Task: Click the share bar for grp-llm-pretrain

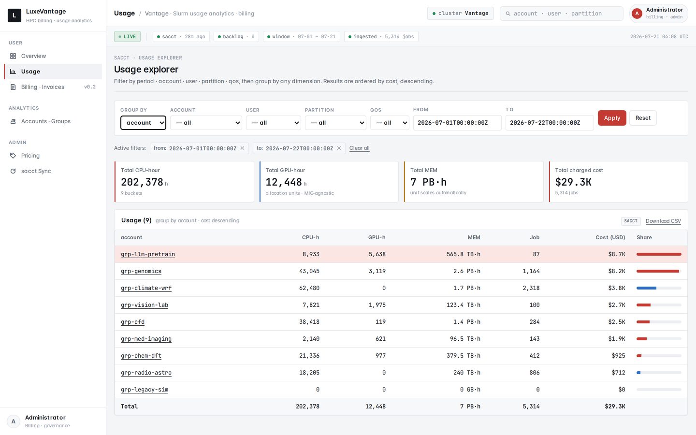Action: click(659, 254)
